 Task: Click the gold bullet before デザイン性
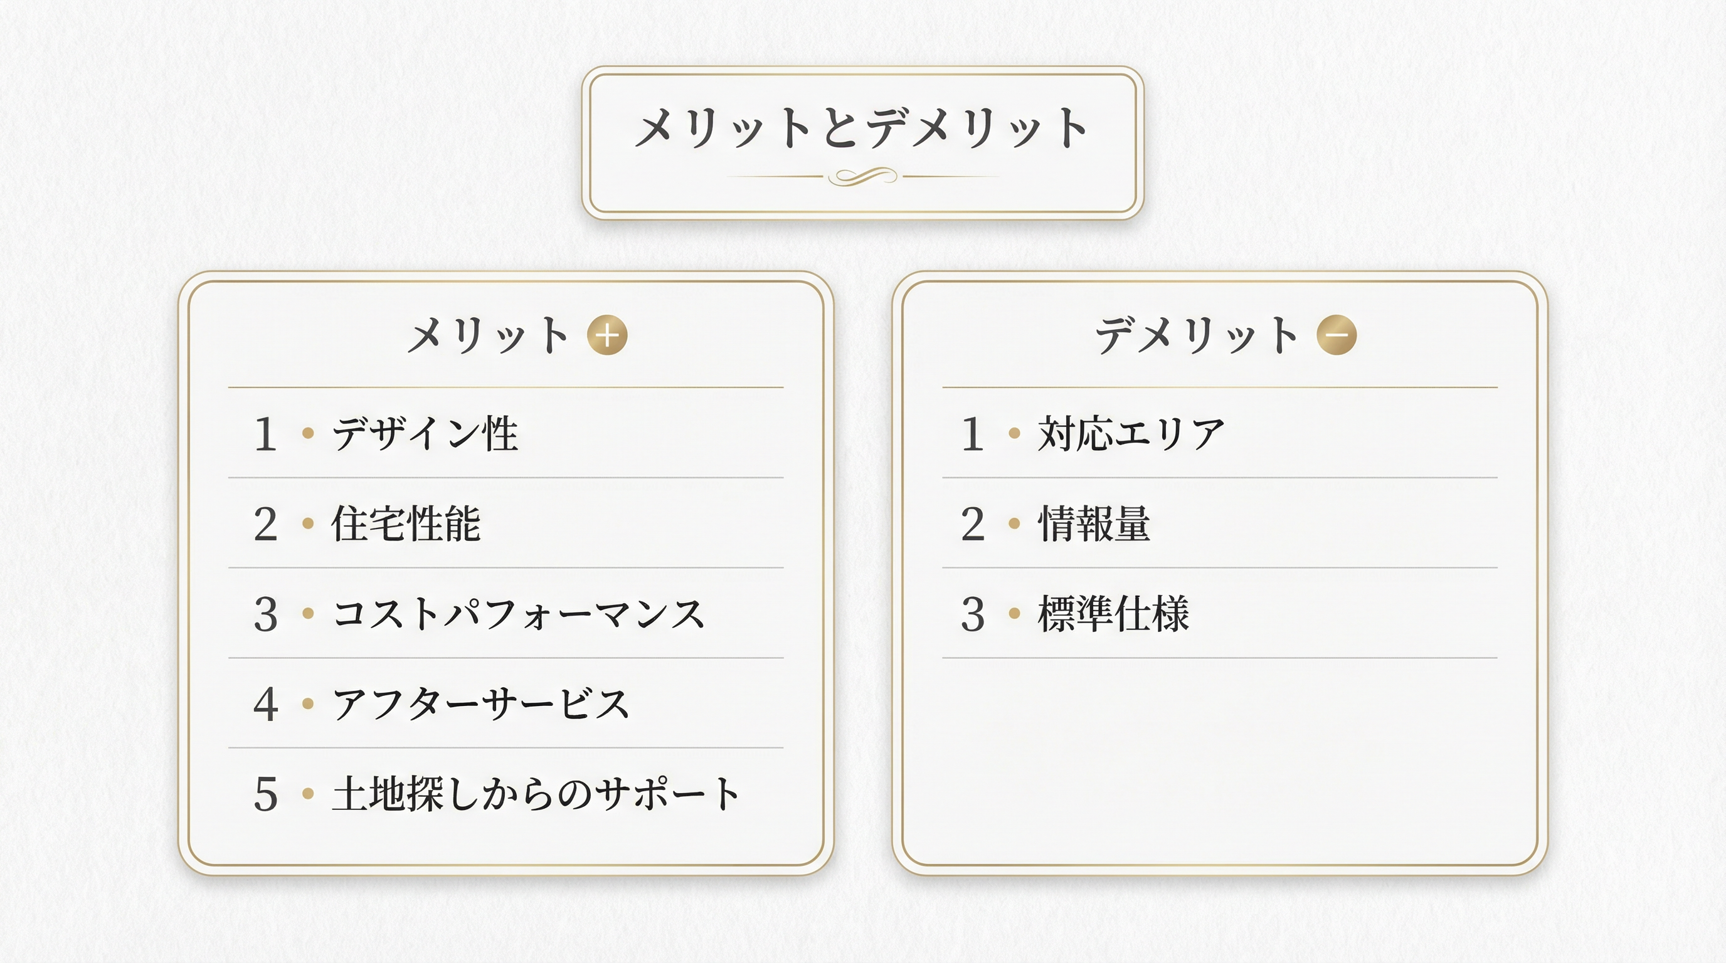point(308,433)
